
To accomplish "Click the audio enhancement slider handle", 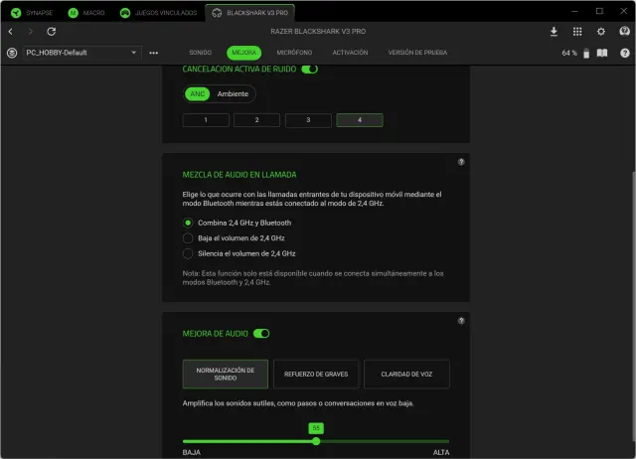I will (316, 441).
